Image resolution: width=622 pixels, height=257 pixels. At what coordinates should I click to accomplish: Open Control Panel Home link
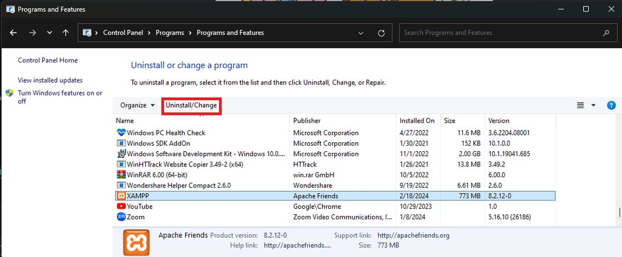point(47,60)
